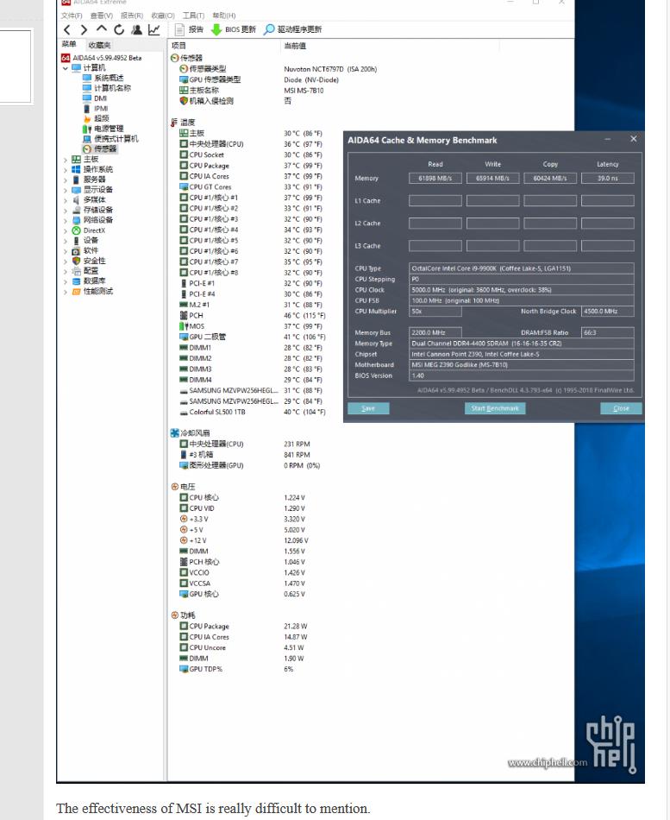Click the CPU Package 21.28 W row

[243, 627]
